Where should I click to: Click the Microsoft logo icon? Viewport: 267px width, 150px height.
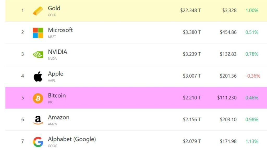pos(38,33)
